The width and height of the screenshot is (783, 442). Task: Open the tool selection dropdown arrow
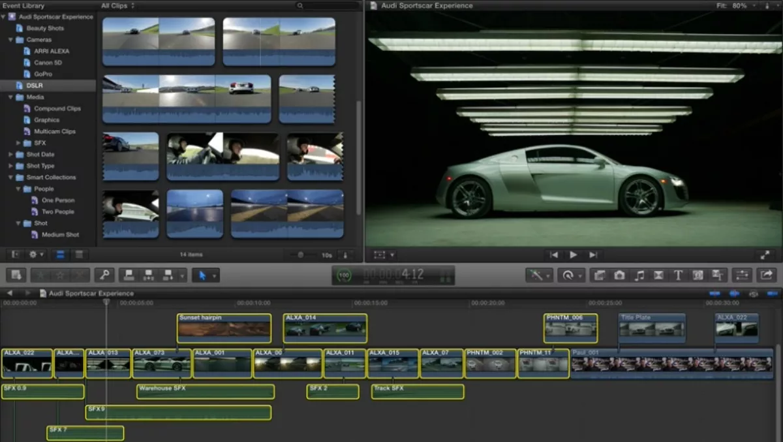coord(214,275)
